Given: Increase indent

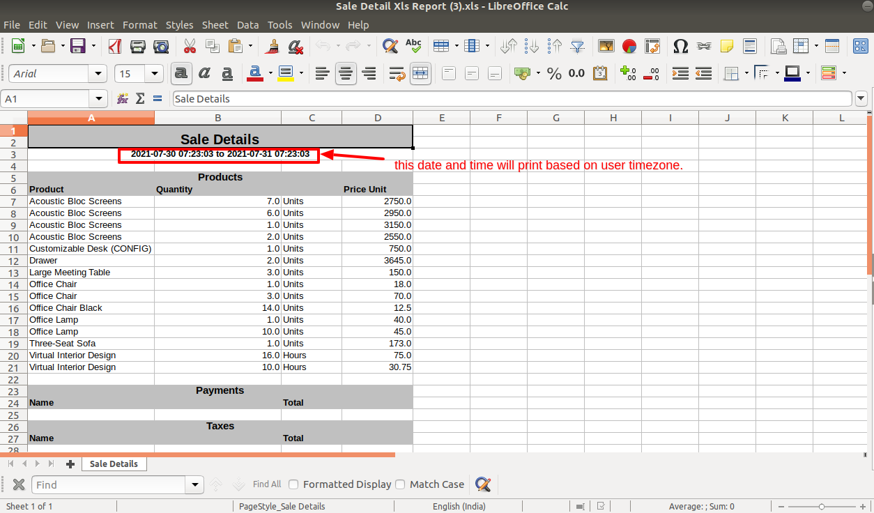Looking at the screenshot, I should (680, 73).
